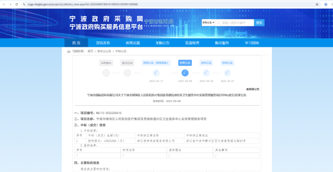Click the check circle above 2025-05-07
The height and width of the screenshot is (172, 333).
point(227,73)
